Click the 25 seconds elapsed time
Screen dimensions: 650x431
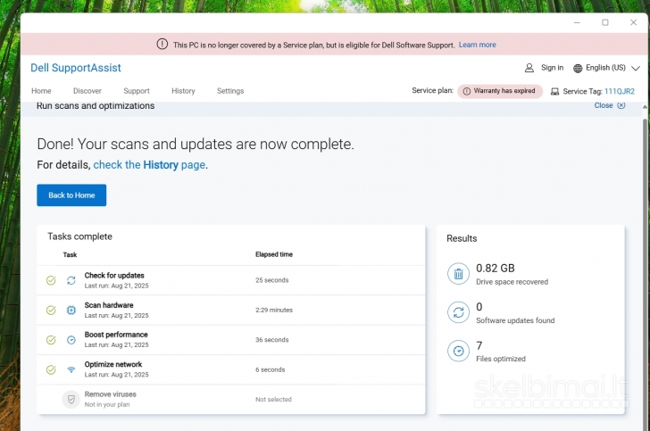click(x=272, y=280)
